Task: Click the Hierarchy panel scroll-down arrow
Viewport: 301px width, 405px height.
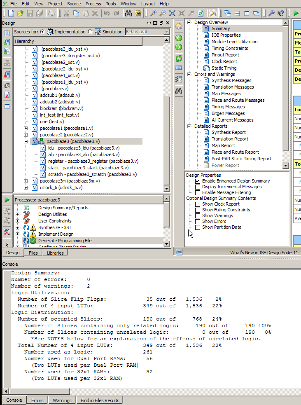Action: point(166,189)
